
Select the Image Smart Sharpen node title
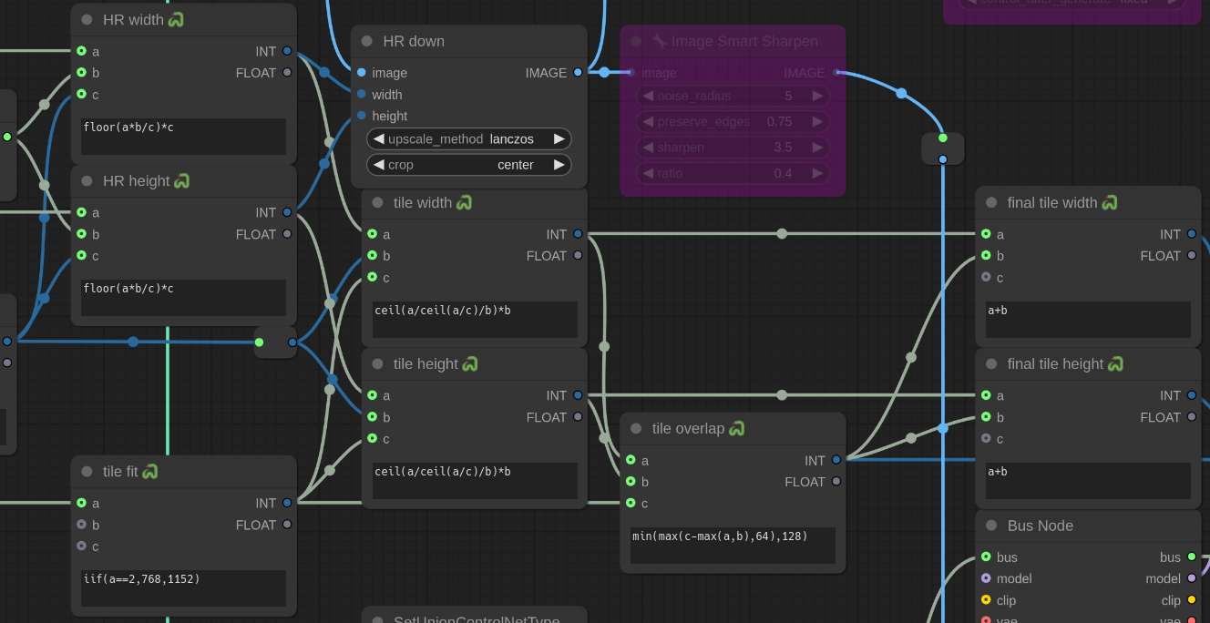point(744,41)
